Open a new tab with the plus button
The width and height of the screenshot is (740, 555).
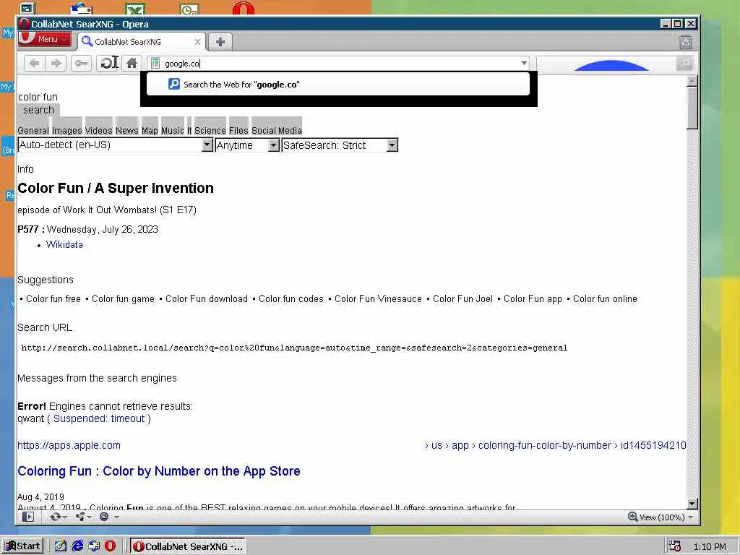coord(220,42)
